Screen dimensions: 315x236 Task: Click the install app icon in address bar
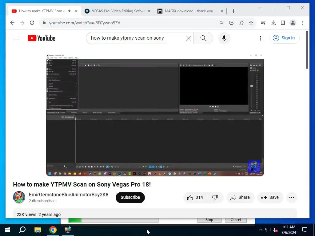coord(231,23)
